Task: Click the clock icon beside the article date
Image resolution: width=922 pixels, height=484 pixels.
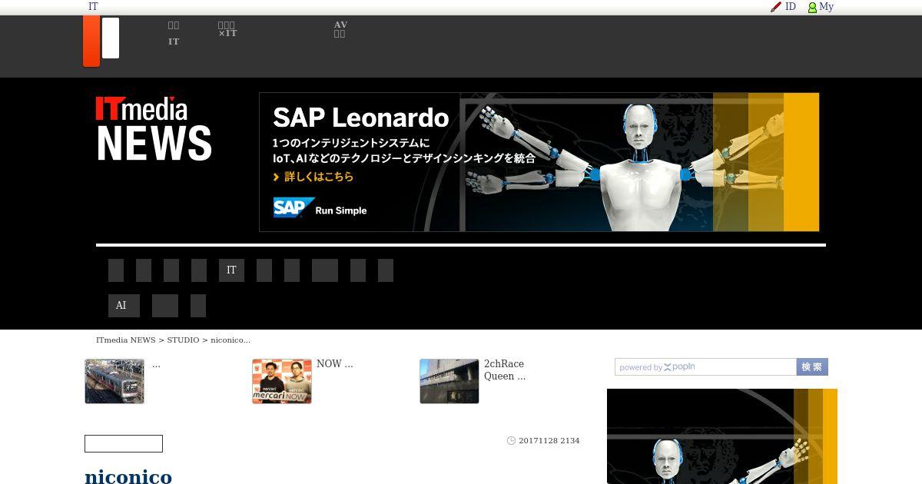Action: point(511,441)
